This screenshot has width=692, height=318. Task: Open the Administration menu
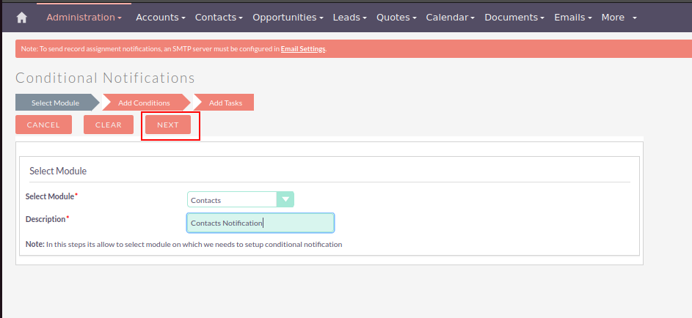84,17
